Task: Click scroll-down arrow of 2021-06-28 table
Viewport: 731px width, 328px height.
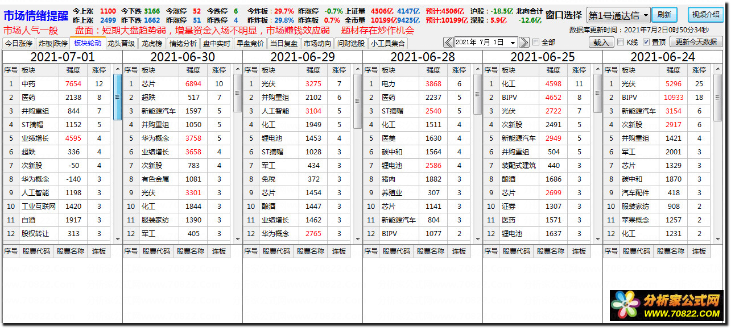Action: pyautogui.click(x=478, y=239)
